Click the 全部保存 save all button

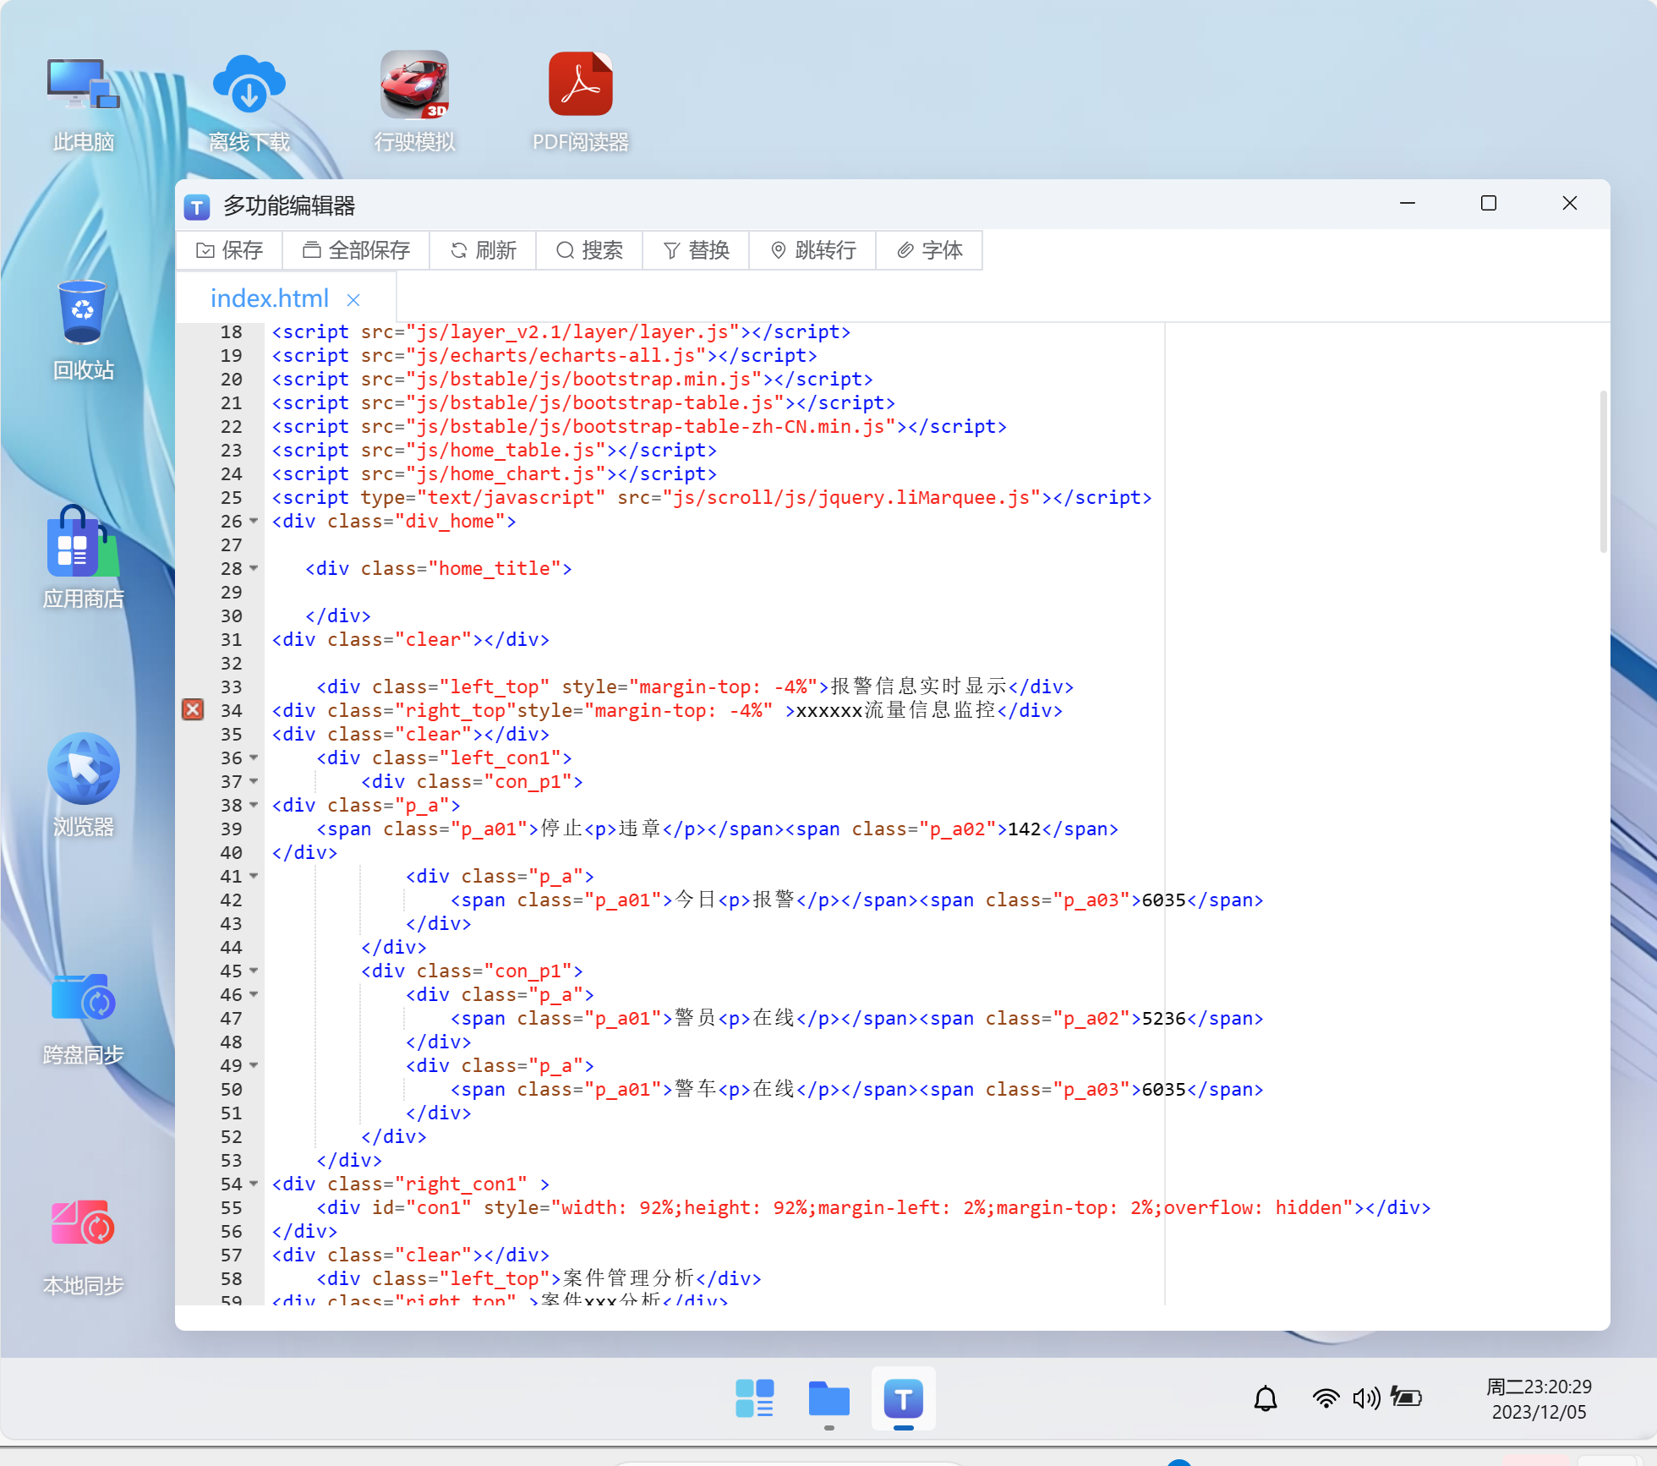point(356,250)
